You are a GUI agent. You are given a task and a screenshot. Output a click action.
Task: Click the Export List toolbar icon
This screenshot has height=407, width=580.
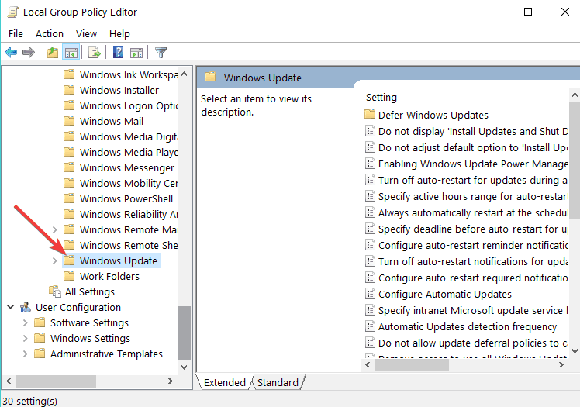coord(95,53)
